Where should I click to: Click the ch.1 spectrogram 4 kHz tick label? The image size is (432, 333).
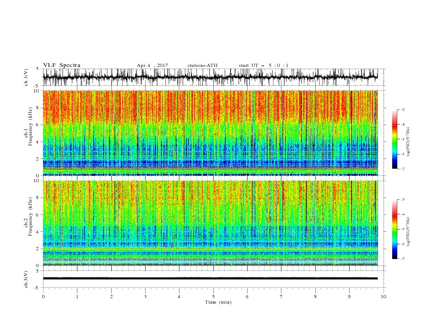click(x=38, y=142)
